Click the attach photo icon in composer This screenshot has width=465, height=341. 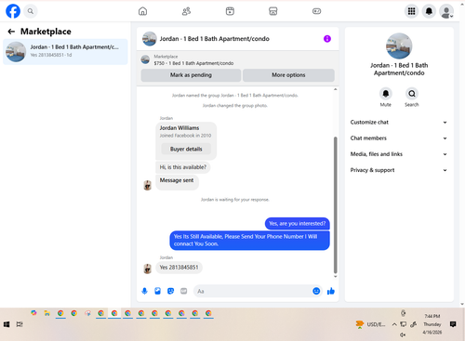coord(158,291)
